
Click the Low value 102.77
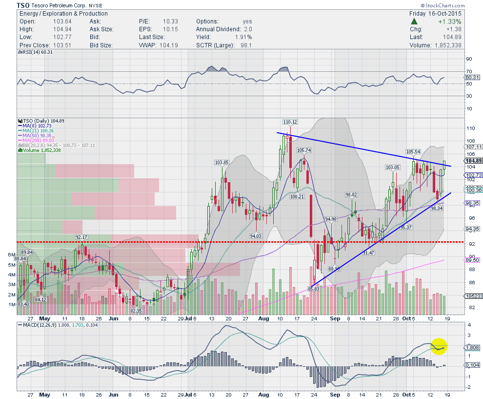[x=62, y=37]
